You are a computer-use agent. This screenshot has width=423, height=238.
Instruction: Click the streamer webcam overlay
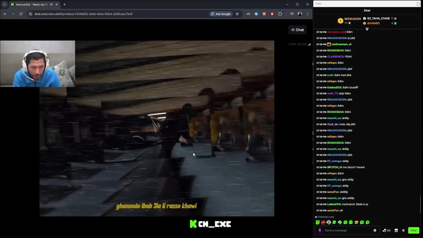[37, 64]
